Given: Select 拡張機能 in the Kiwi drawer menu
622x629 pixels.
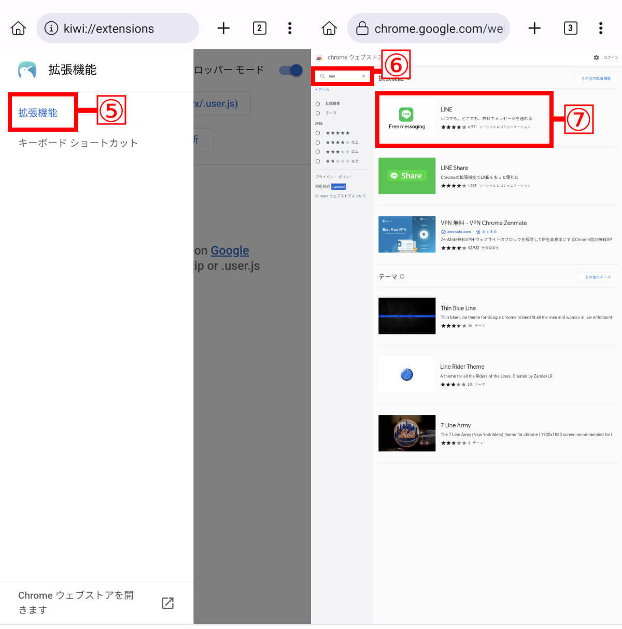Looking at the screenshot, I should coord(38,113).
